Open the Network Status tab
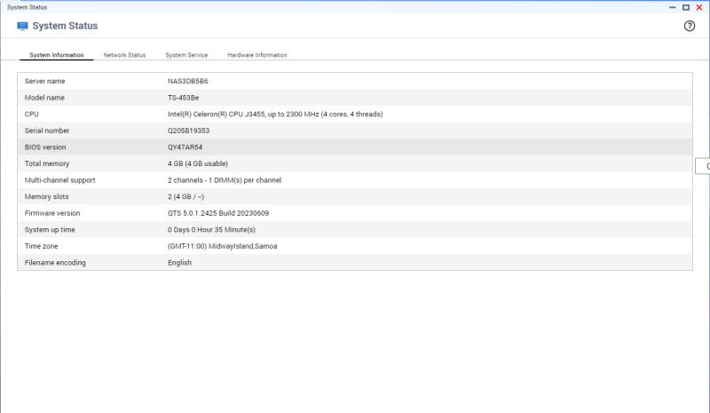This screenshot has height=413, width=710. [x=124, y=55]
